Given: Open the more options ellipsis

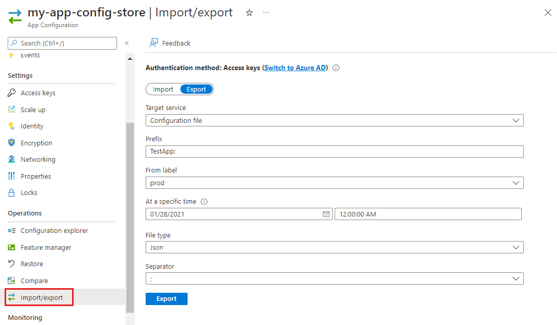Looking at the screenshot, I should click(x=266, y=13).
